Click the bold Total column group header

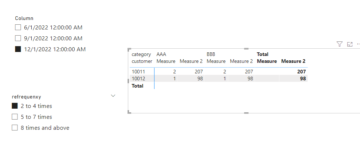[263, 55]
